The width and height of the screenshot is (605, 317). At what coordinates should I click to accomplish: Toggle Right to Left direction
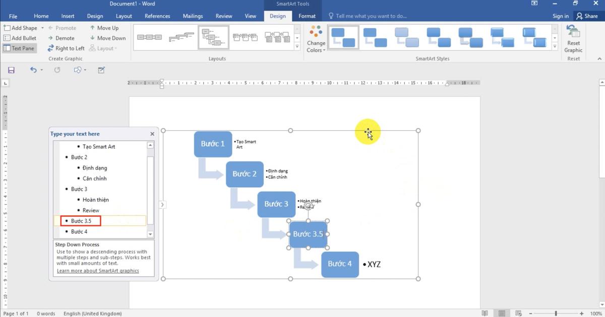[66, 48]
